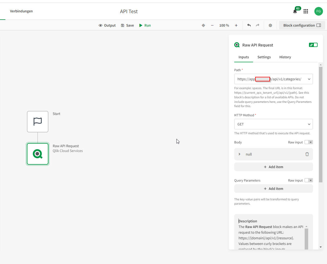Click the Output eye button
The height and width of the screenshot is (264, 327).
coord(107,25)
